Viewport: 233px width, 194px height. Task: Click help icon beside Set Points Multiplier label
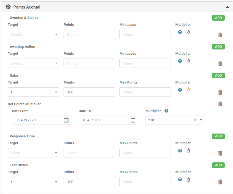166,111
